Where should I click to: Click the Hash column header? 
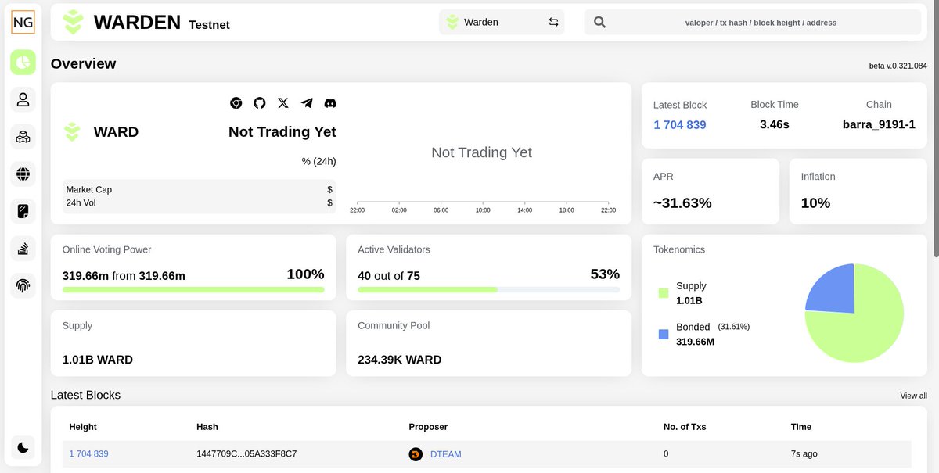pyautogui.click(x=207, y=427)
